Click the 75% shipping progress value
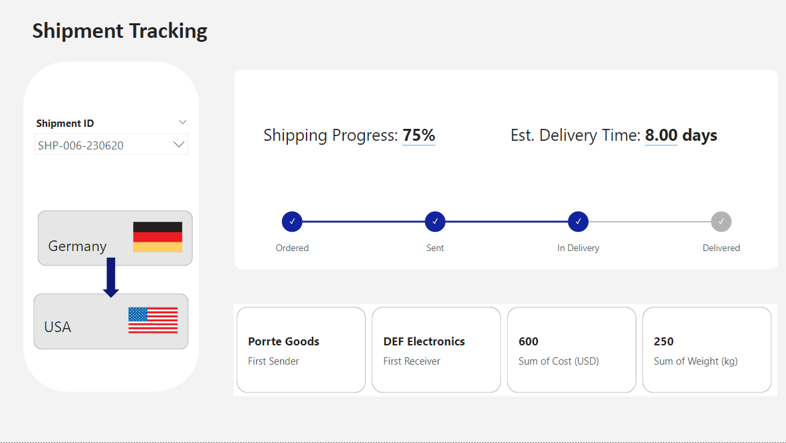This screenshot has height=443, width=786. click(419, 135)
